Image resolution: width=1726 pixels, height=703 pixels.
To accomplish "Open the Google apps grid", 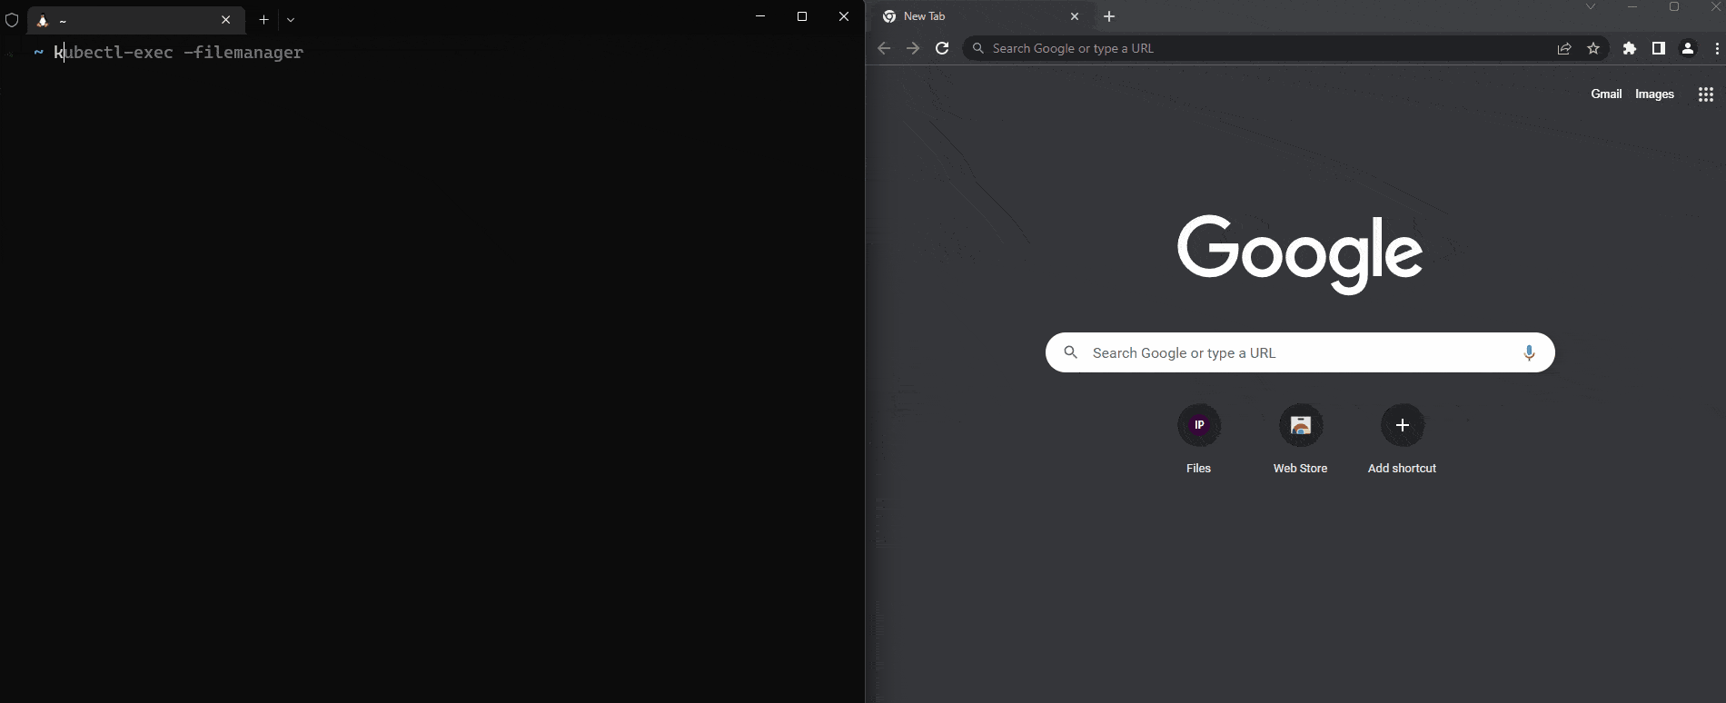I will click(x=1706, y=94).
